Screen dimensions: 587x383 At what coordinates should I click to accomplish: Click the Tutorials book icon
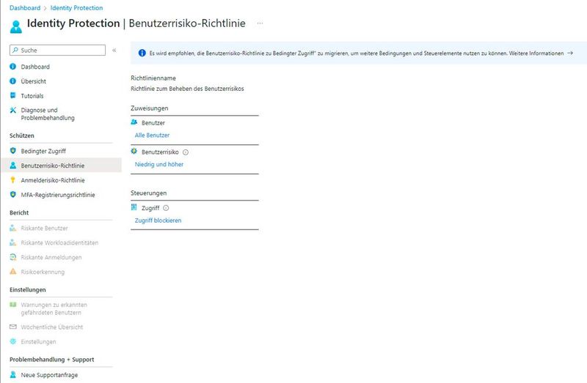12,95
